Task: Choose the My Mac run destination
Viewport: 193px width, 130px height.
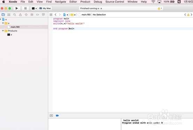Action: [x=45, y=8]
